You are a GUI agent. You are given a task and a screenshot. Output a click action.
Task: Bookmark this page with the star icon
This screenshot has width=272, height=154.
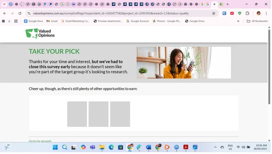point(213,13)
